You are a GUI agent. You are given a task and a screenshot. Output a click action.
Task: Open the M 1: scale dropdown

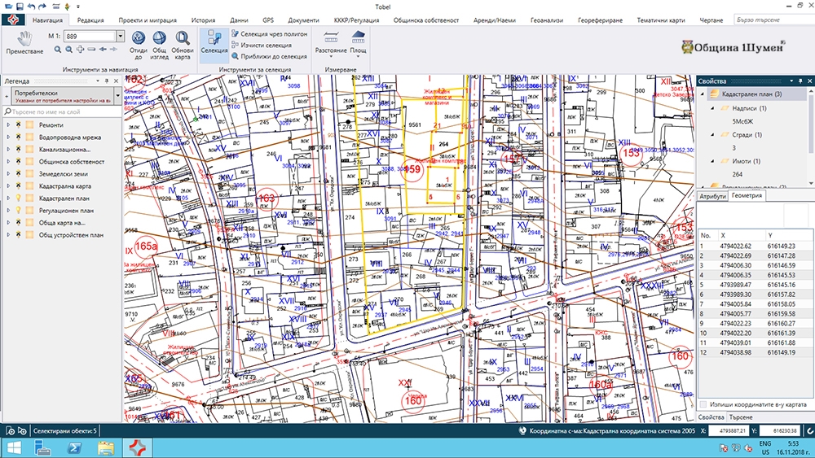(x=121, y=37)
